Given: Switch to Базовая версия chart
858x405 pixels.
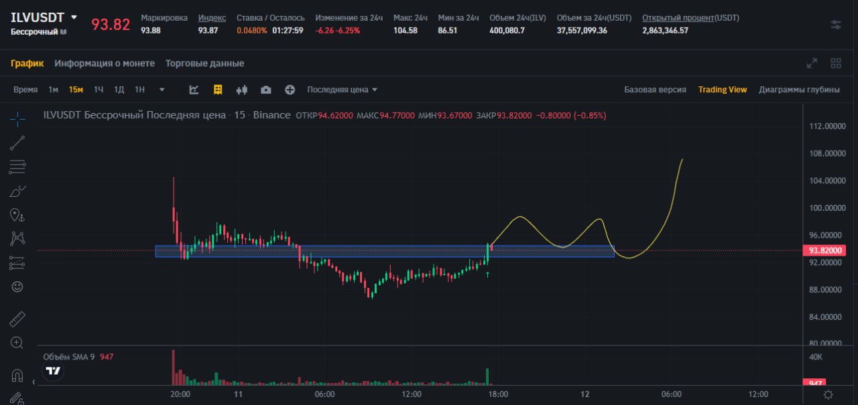Looking at the screenshot, I should [x=655, y=90].
